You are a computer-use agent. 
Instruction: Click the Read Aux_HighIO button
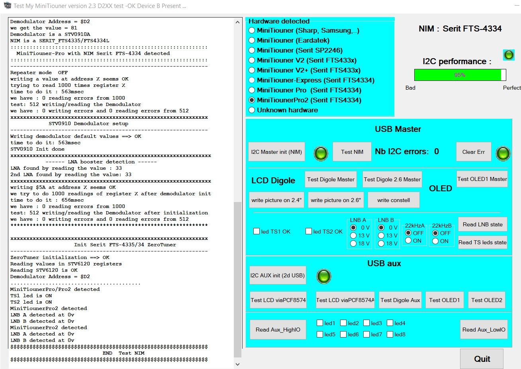[278, 330]
